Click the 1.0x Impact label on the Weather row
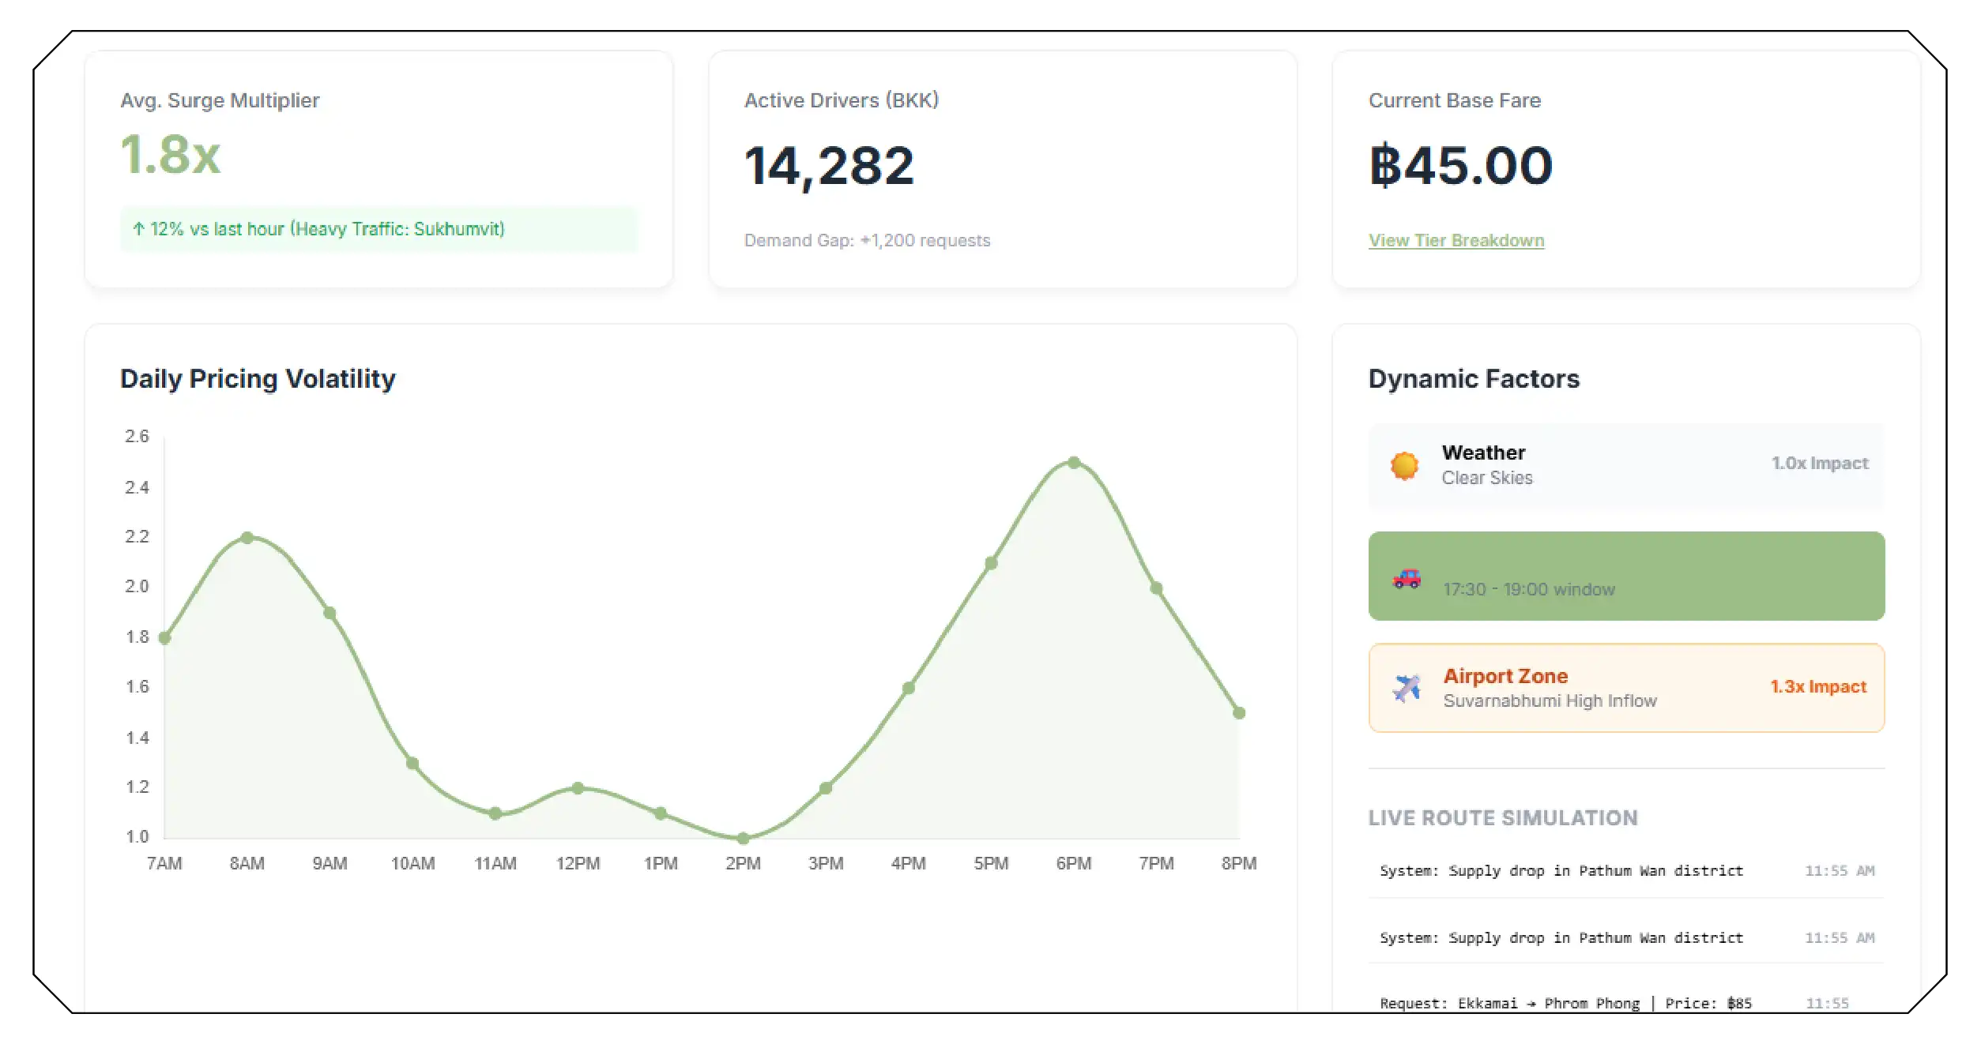Screen dimensions: 1981x1044 coord(1820,464)
